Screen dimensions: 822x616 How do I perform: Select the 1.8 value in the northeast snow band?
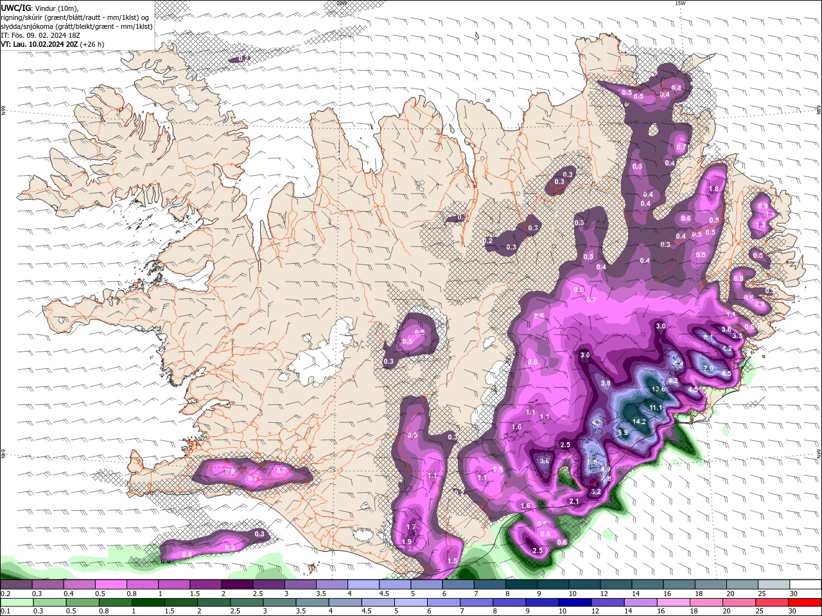713,189
